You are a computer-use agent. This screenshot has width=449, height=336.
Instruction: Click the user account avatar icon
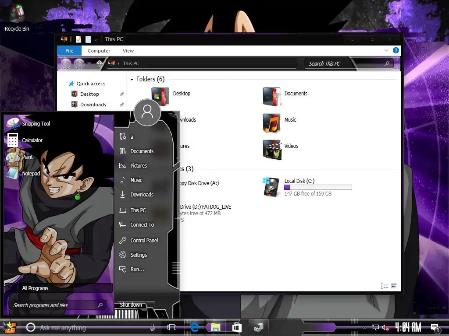point(147,112)
